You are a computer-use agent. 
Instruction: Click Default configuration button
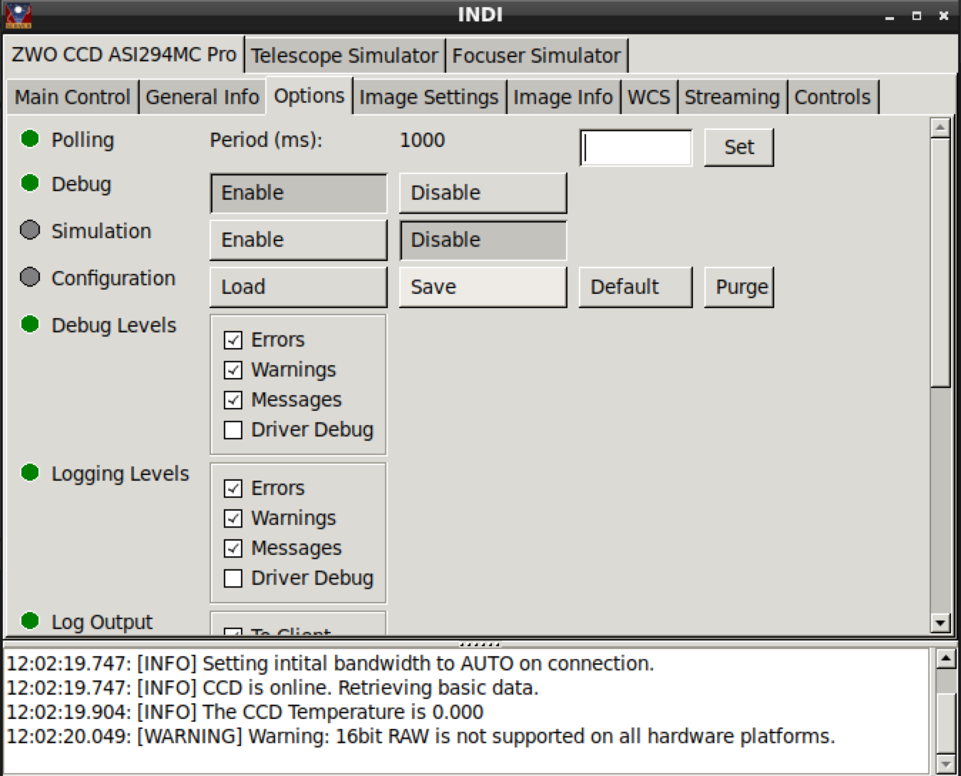point(635,287)
